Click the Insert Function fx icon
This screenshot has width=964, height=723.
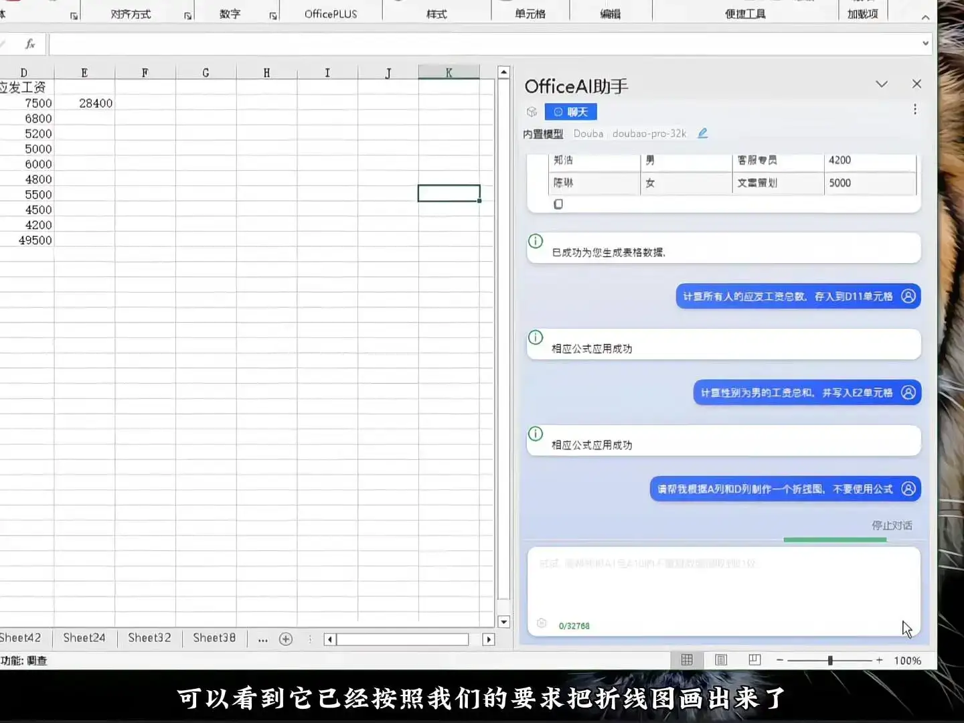click(x=28, y=44)
